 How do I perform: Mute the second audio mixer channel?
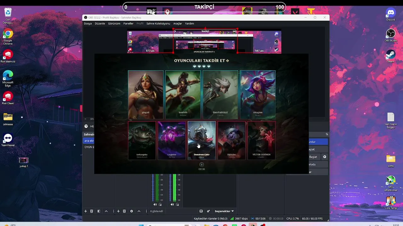pos(172,205)
